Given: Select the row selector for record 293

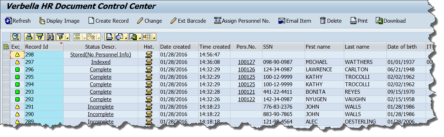Looking at the screenshot, I should [x=6, y=92].
